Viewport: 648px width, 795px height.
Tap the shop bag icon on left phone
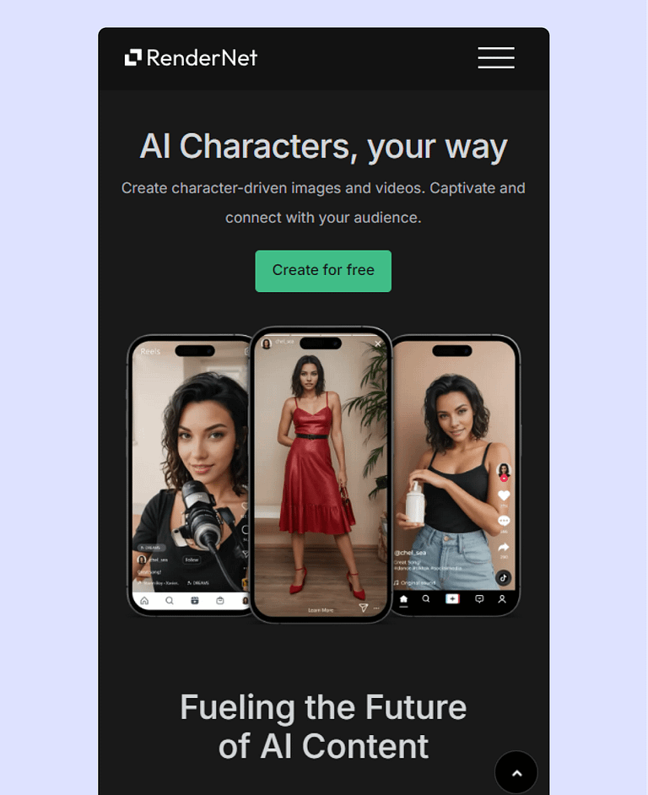pos(220,600)
